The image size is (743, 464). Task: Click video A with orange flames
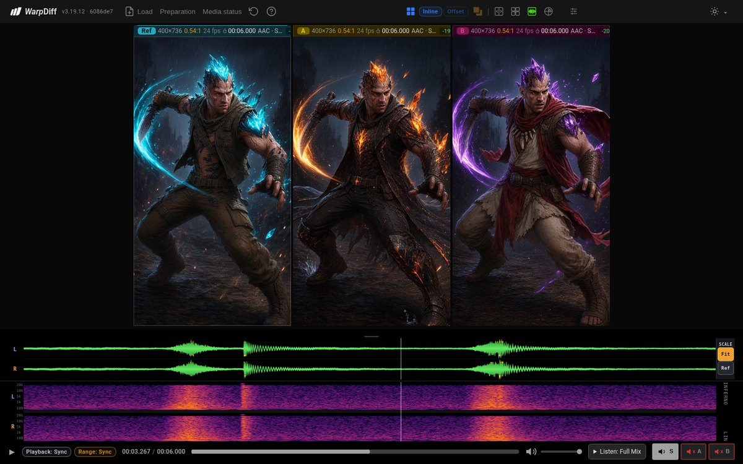[x=371, y=181]
